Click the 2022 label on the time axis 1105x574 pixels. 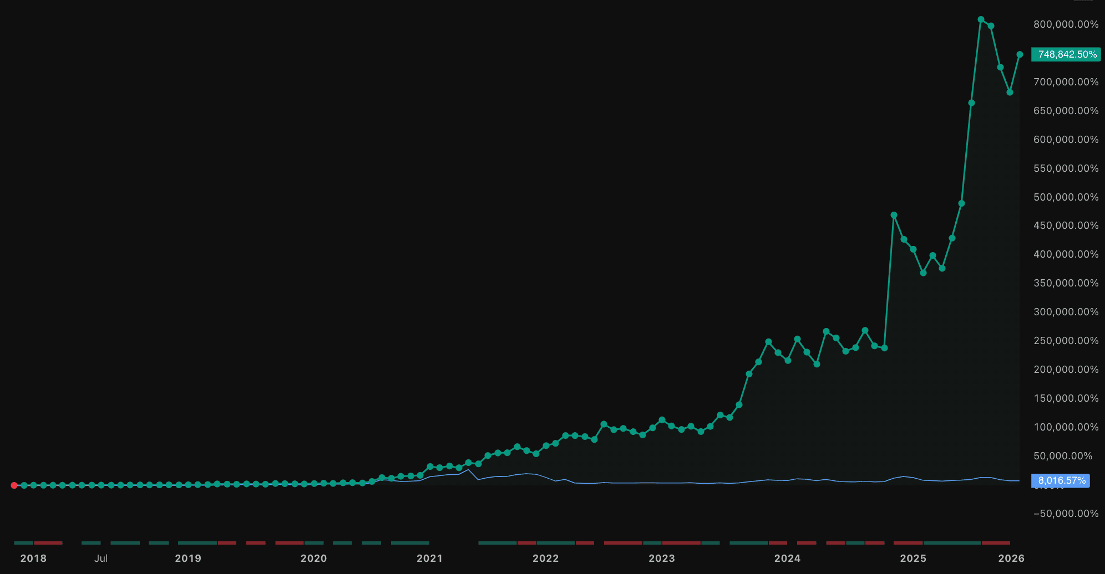point(546,559)
